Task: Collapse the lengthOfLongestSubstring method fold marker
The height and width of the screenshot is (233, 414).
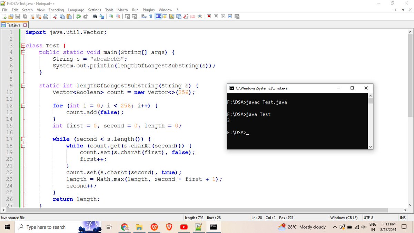Action: pos(23,86)
